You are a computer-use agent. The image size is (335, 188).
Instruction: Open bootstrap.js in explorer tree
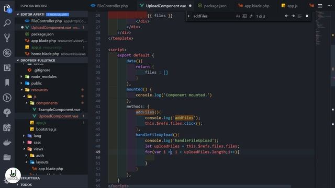tap(51, 129)
